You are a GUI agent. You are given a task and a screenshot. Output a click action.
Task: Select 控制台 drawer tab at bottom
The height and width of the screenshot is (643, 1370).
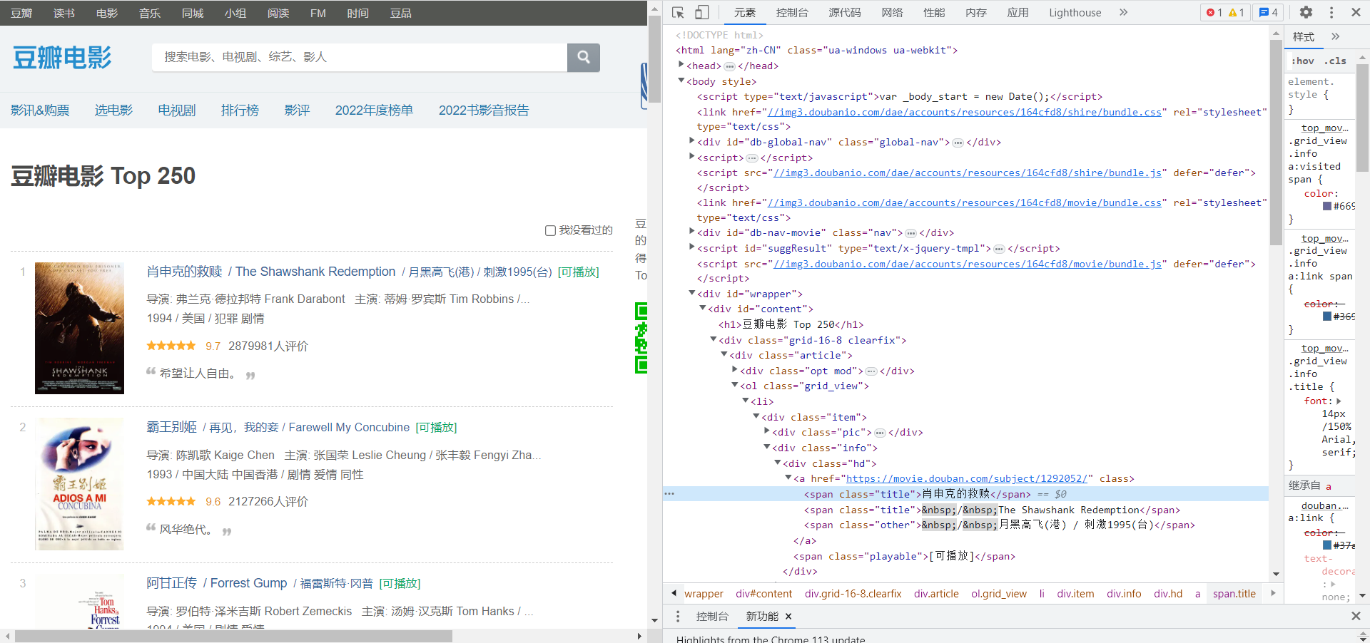pos(712,616)
